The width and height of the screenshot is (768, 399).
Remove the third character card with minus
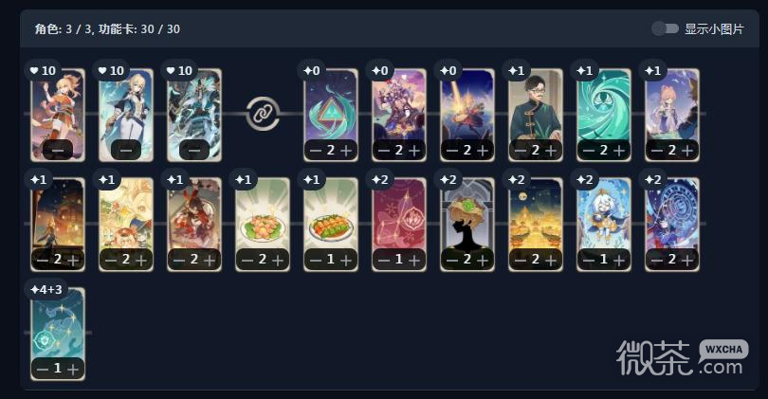pyautogui.click(x=194, y=150)
